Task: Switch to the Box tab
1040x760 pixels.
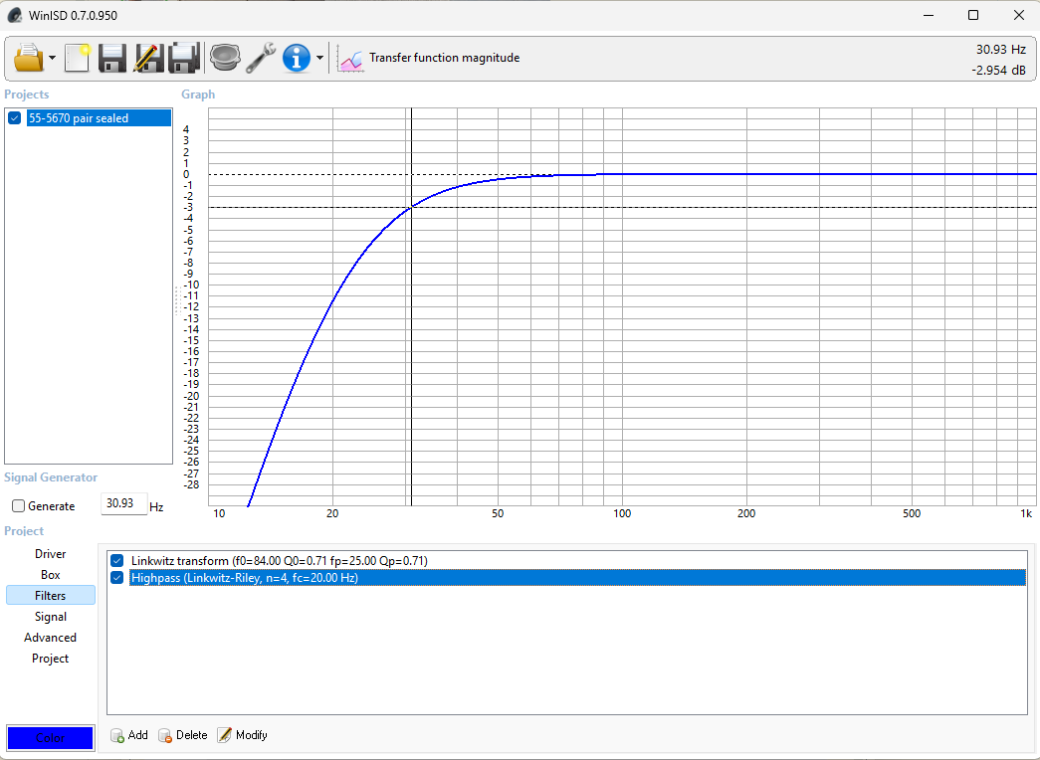Action: (50, 575)
